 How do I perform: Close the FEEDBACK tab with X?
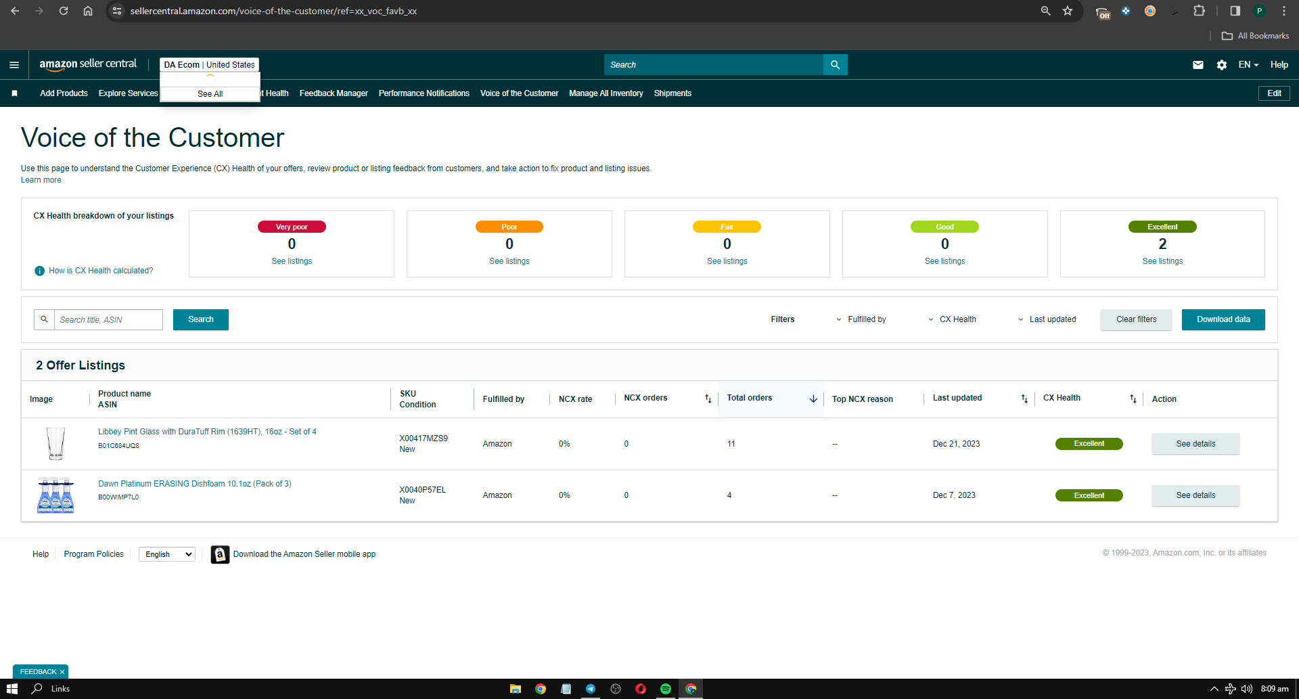coord(62,672)
